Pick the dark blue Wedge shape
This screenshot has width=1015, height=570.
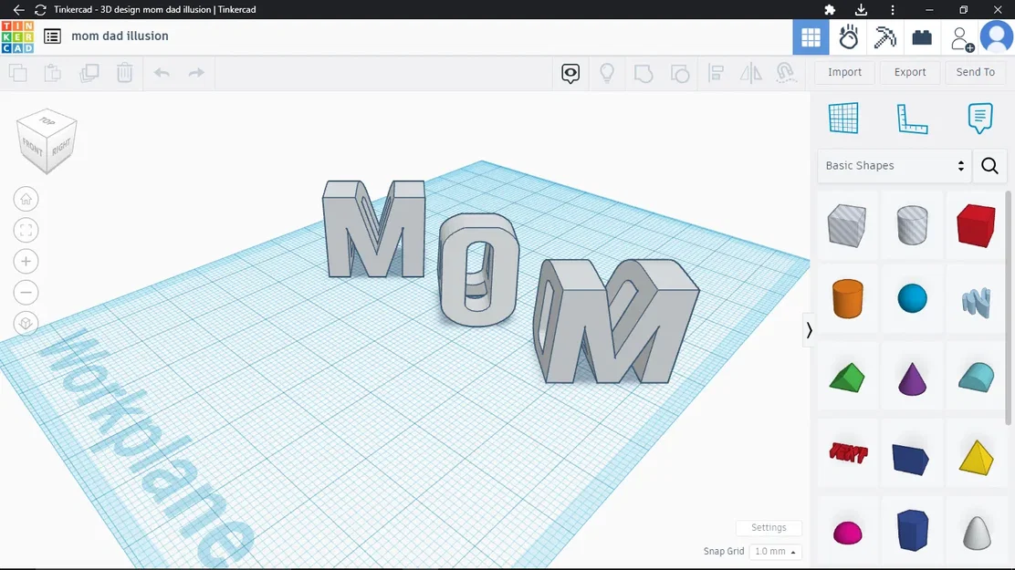(x=911, y=459)
